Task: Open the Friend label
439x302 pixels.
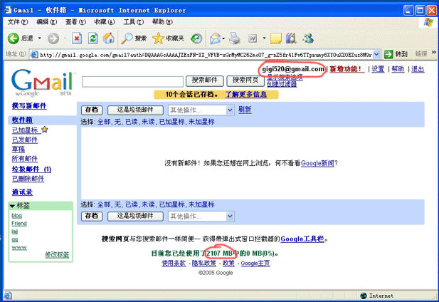Action: point(19,223)
